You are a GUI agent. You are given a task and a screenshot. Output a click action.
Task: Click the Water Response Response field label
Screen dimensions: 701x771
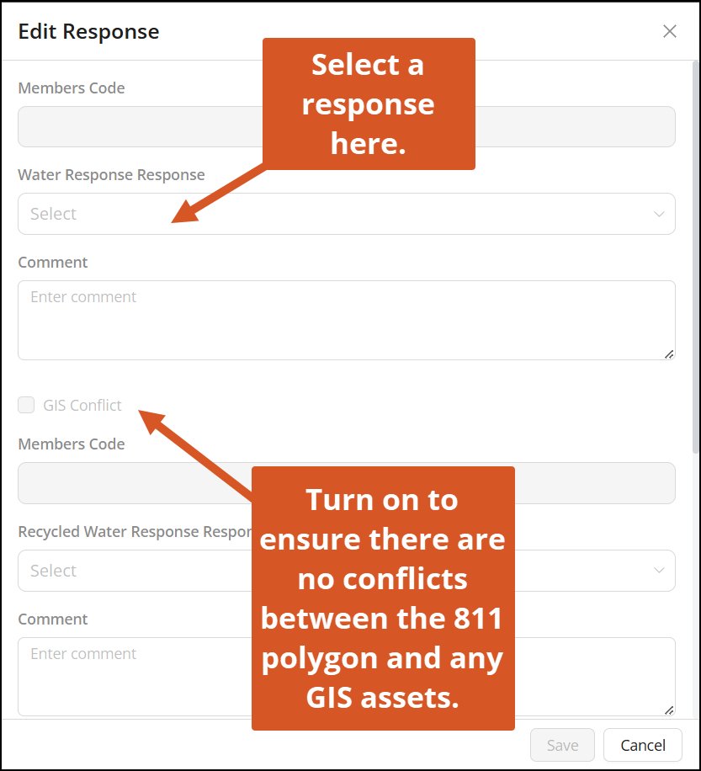pos(111,175)
